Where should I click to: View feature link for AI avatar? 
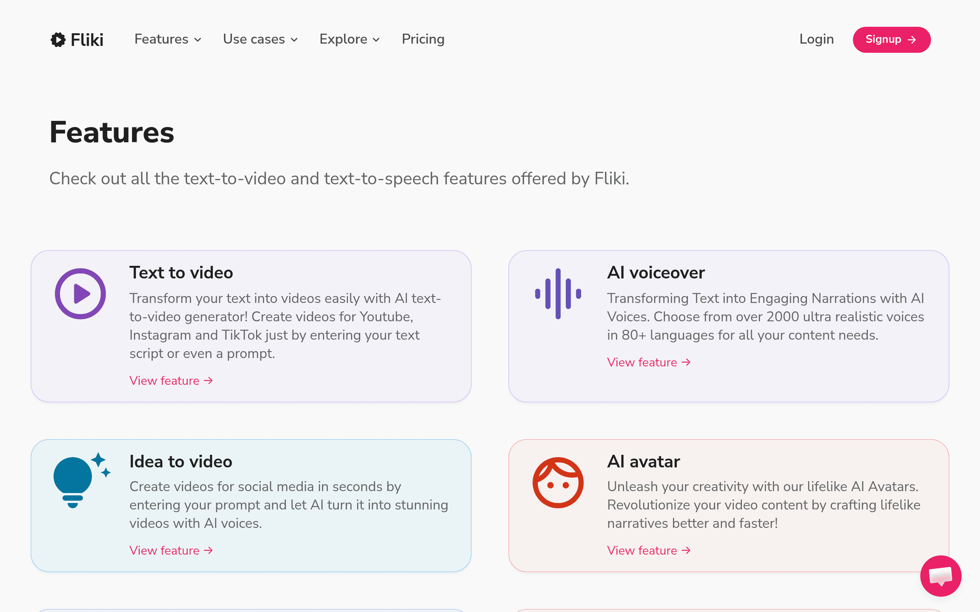649,550
